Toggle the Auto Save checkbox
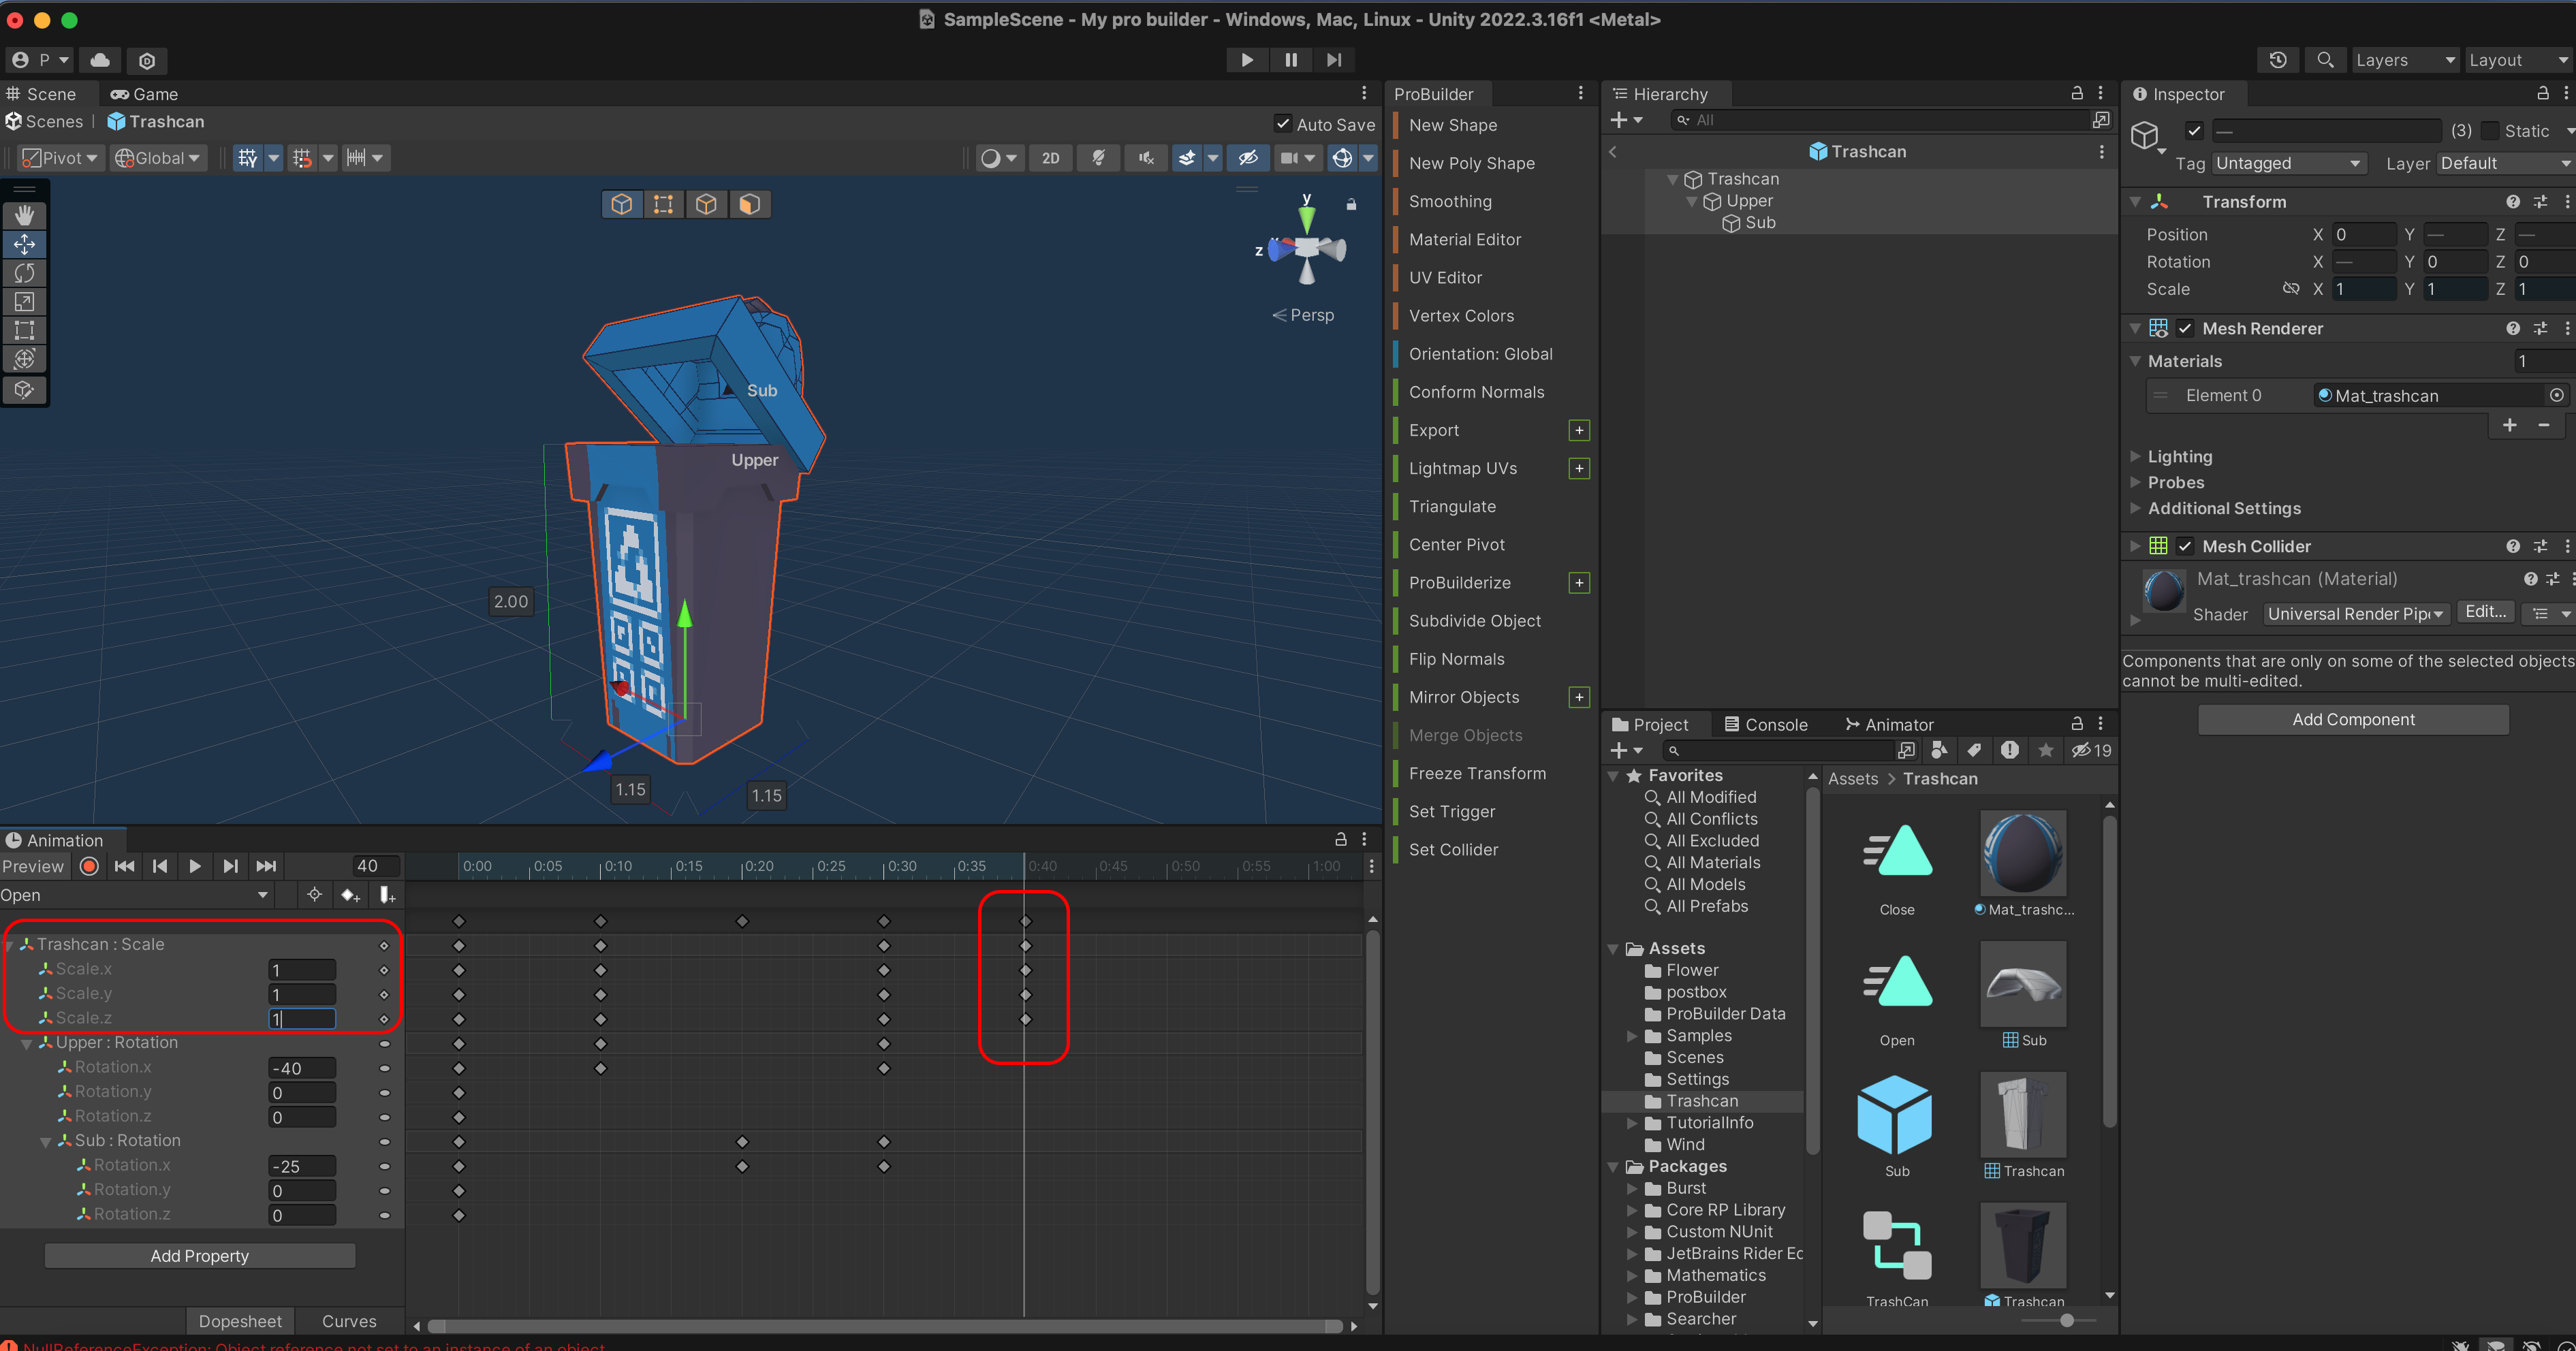Viewport: 2576px width, 1351px height. pos(1283,124)
